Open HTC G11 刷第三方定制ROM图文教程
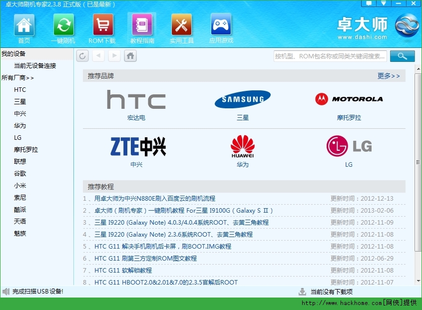Screen dimensions: 422x310 coord(146,259)
